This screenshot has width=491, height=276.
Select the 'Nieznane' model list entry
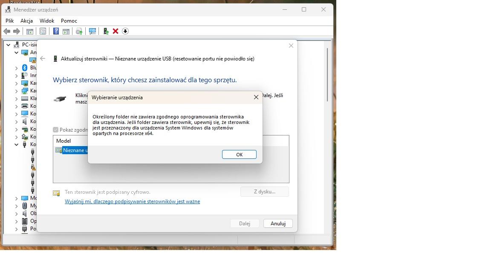click(75, 150)
